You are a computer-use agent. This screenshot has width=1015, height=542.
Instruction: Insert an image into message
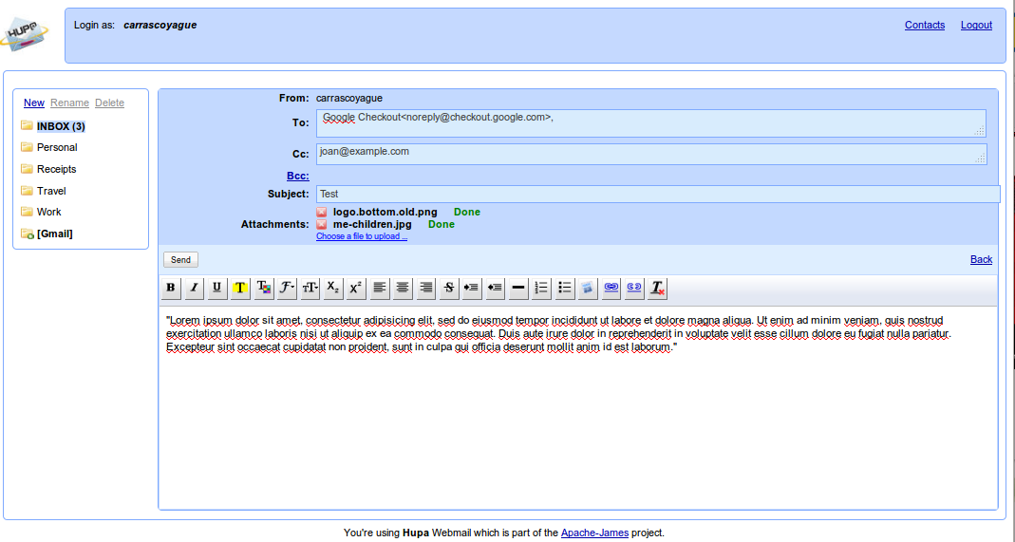(x=588, y=288)
